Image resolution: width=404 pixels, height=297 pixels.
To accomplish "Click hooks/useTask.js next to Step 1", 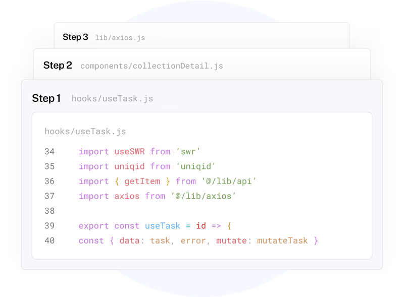I will coord(112,98).
